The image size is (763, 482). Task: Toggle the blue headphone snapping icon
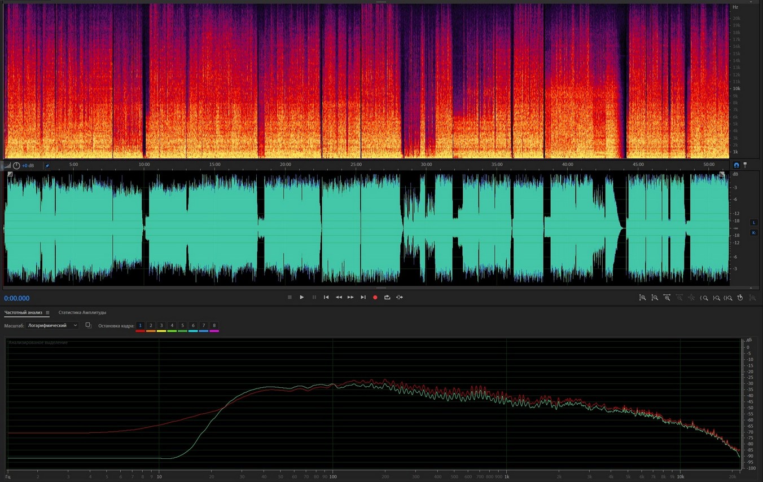pyautogui.click(x=736, y=165)
